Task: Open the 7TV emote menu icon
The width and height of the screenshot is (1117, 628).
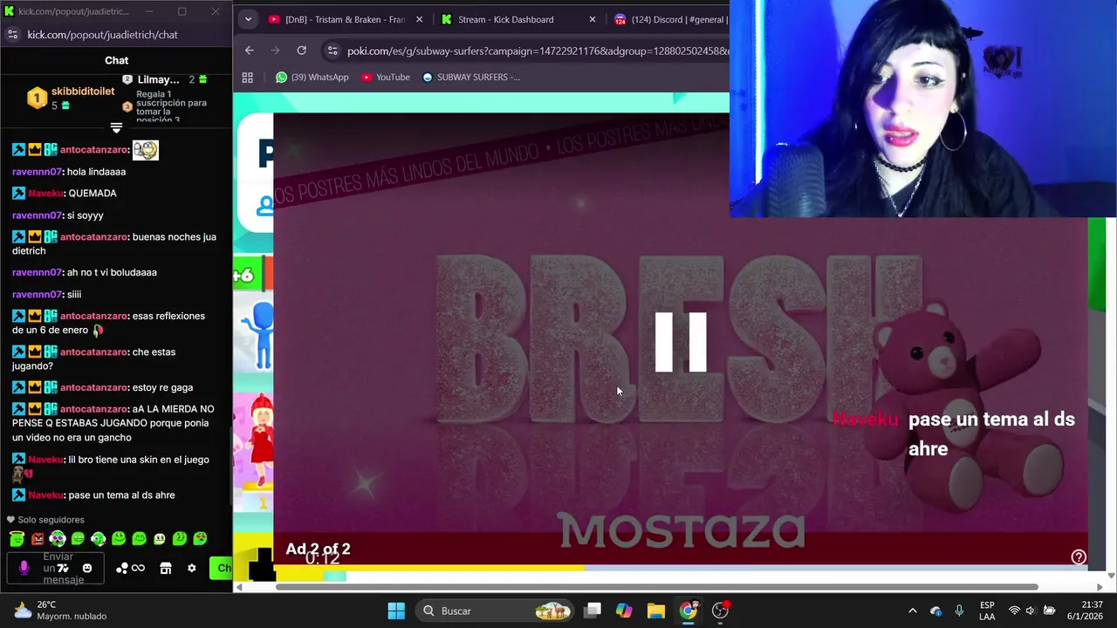Action: (x=63, y=568)
